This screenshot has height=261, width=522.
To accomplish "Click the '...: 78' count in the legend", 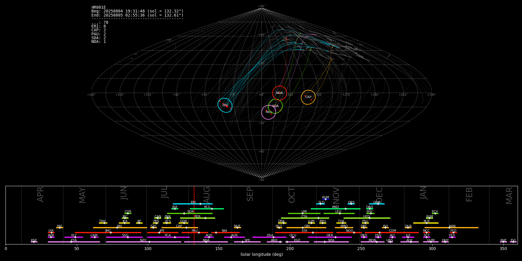I will pos(100,23).
